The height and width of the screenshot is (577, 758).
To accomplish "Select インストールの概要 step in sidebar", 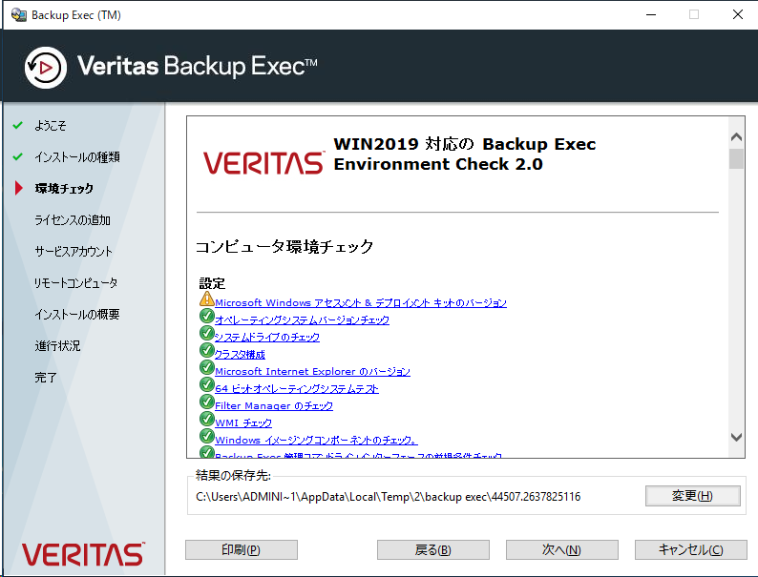I will tap(77, 315).
